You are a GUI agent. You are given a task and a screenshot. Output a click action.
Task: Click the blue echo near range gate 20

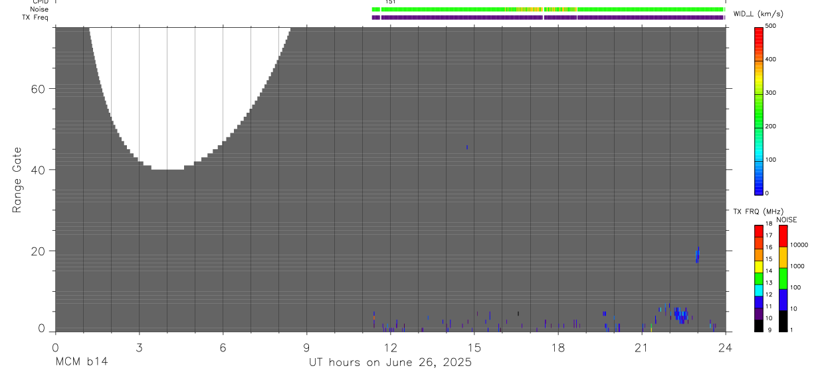pyautogui.click(x=698, y=255)
